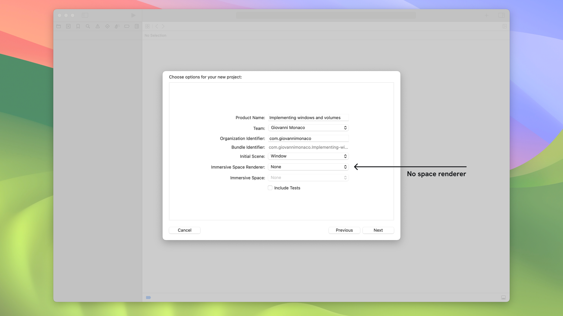Open the Find navigator magnifier icon
Image resolution: width=563 pixels, height=316 pixels.
click(88, 26)
